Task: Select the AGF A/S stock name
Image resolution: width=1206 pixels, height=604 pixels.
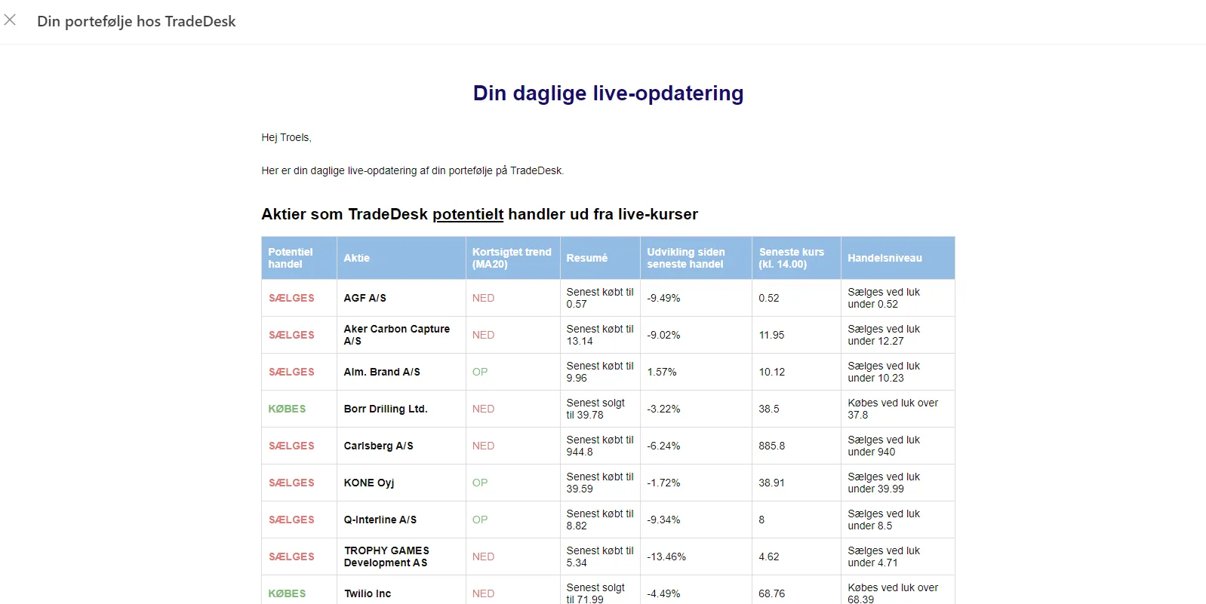Action: 365,298
